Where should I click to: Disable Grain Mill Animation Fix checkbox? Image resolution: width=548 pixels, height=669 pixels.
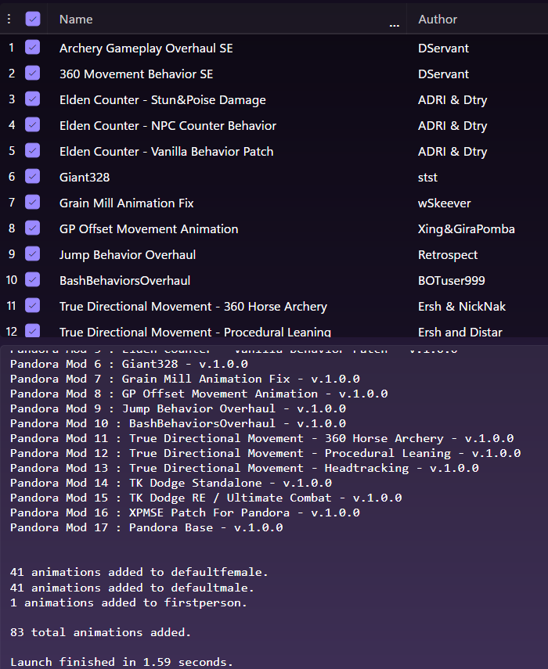[33, 203]
